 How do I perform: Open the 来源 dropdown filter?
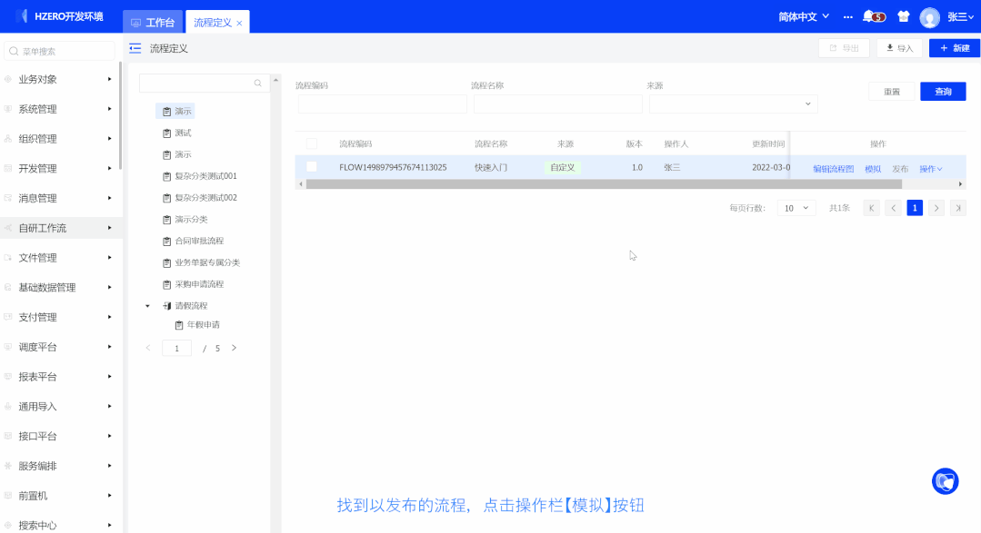coord(733,104)
